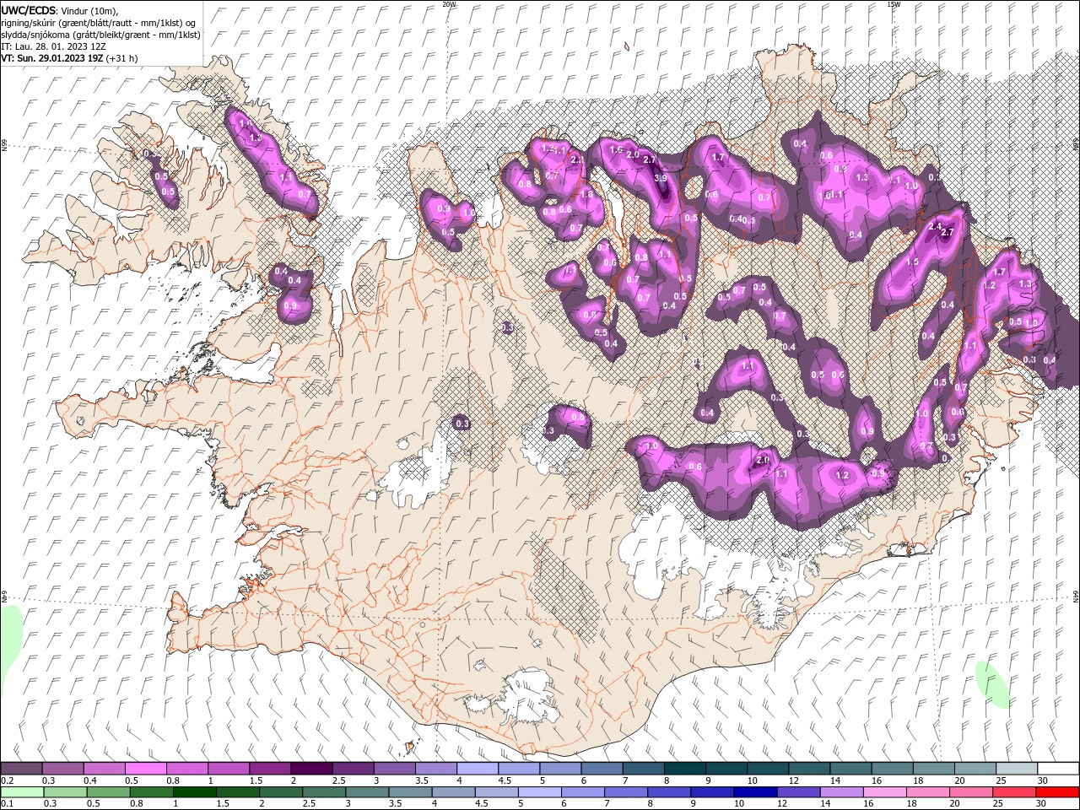The height and width of the screenshot is (810, 1080).
Task: Select the bright red swatch after 30
Action: click(x=1058, y=792)
